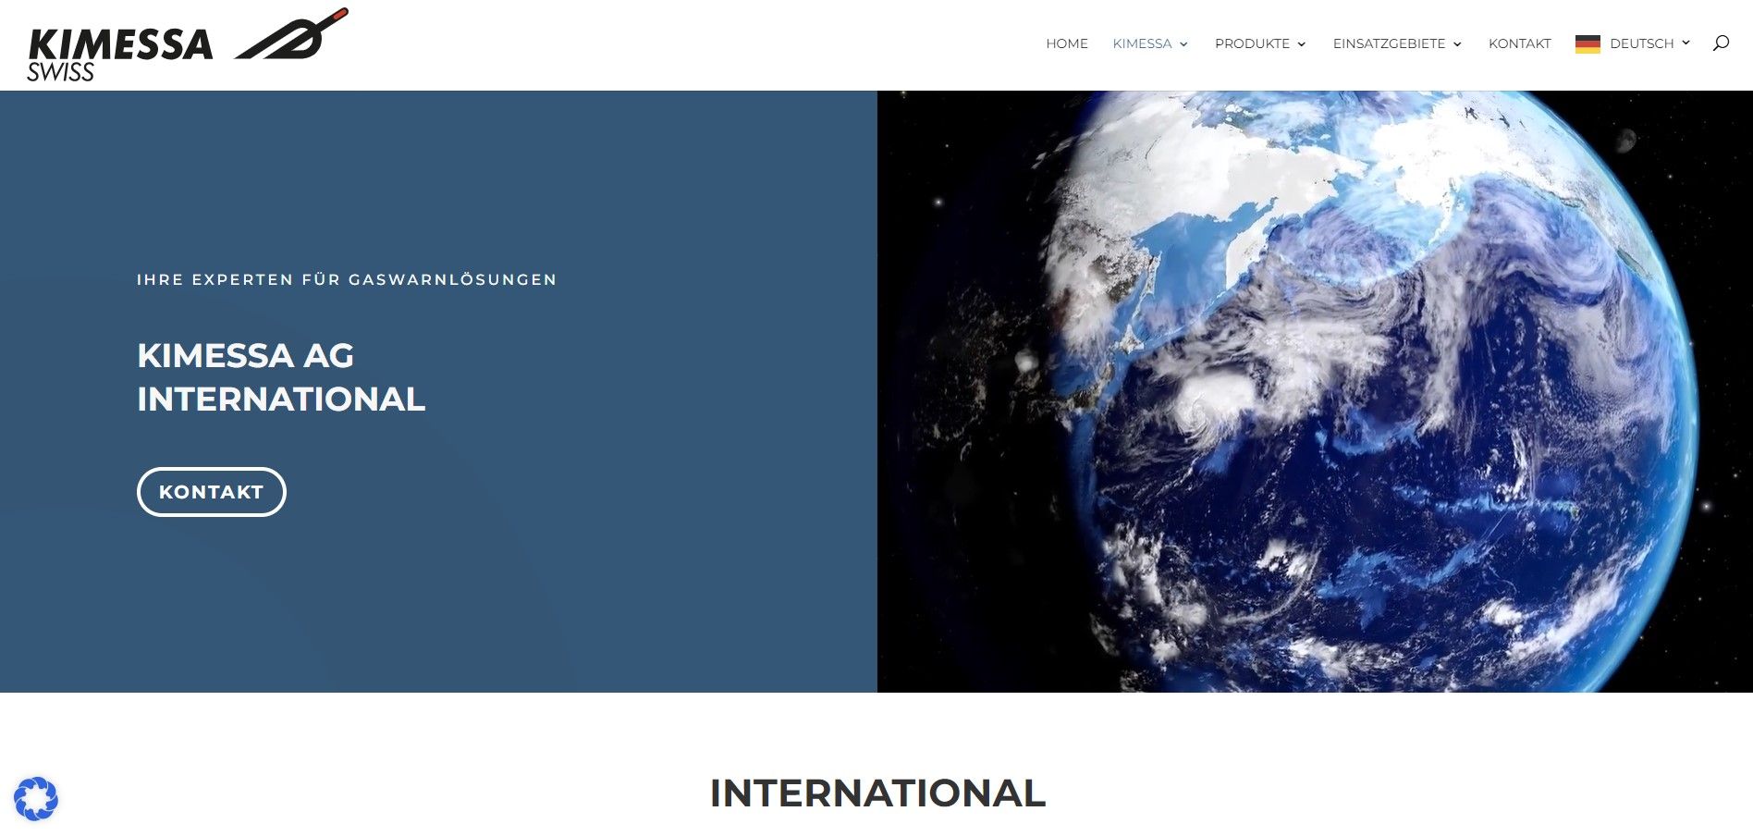Viewport: 1753px width, 836px height.
Task: Open the search magnifier icon
Action: point(1721,43)
